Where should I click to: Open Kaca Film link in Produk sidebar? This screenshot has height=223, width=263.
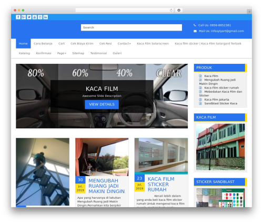point(211,76)
